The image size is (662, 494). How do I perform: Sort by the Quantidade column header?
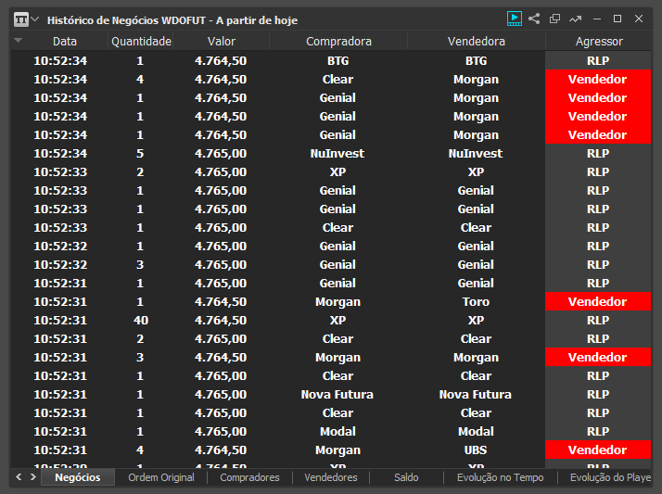click(141, 42)
